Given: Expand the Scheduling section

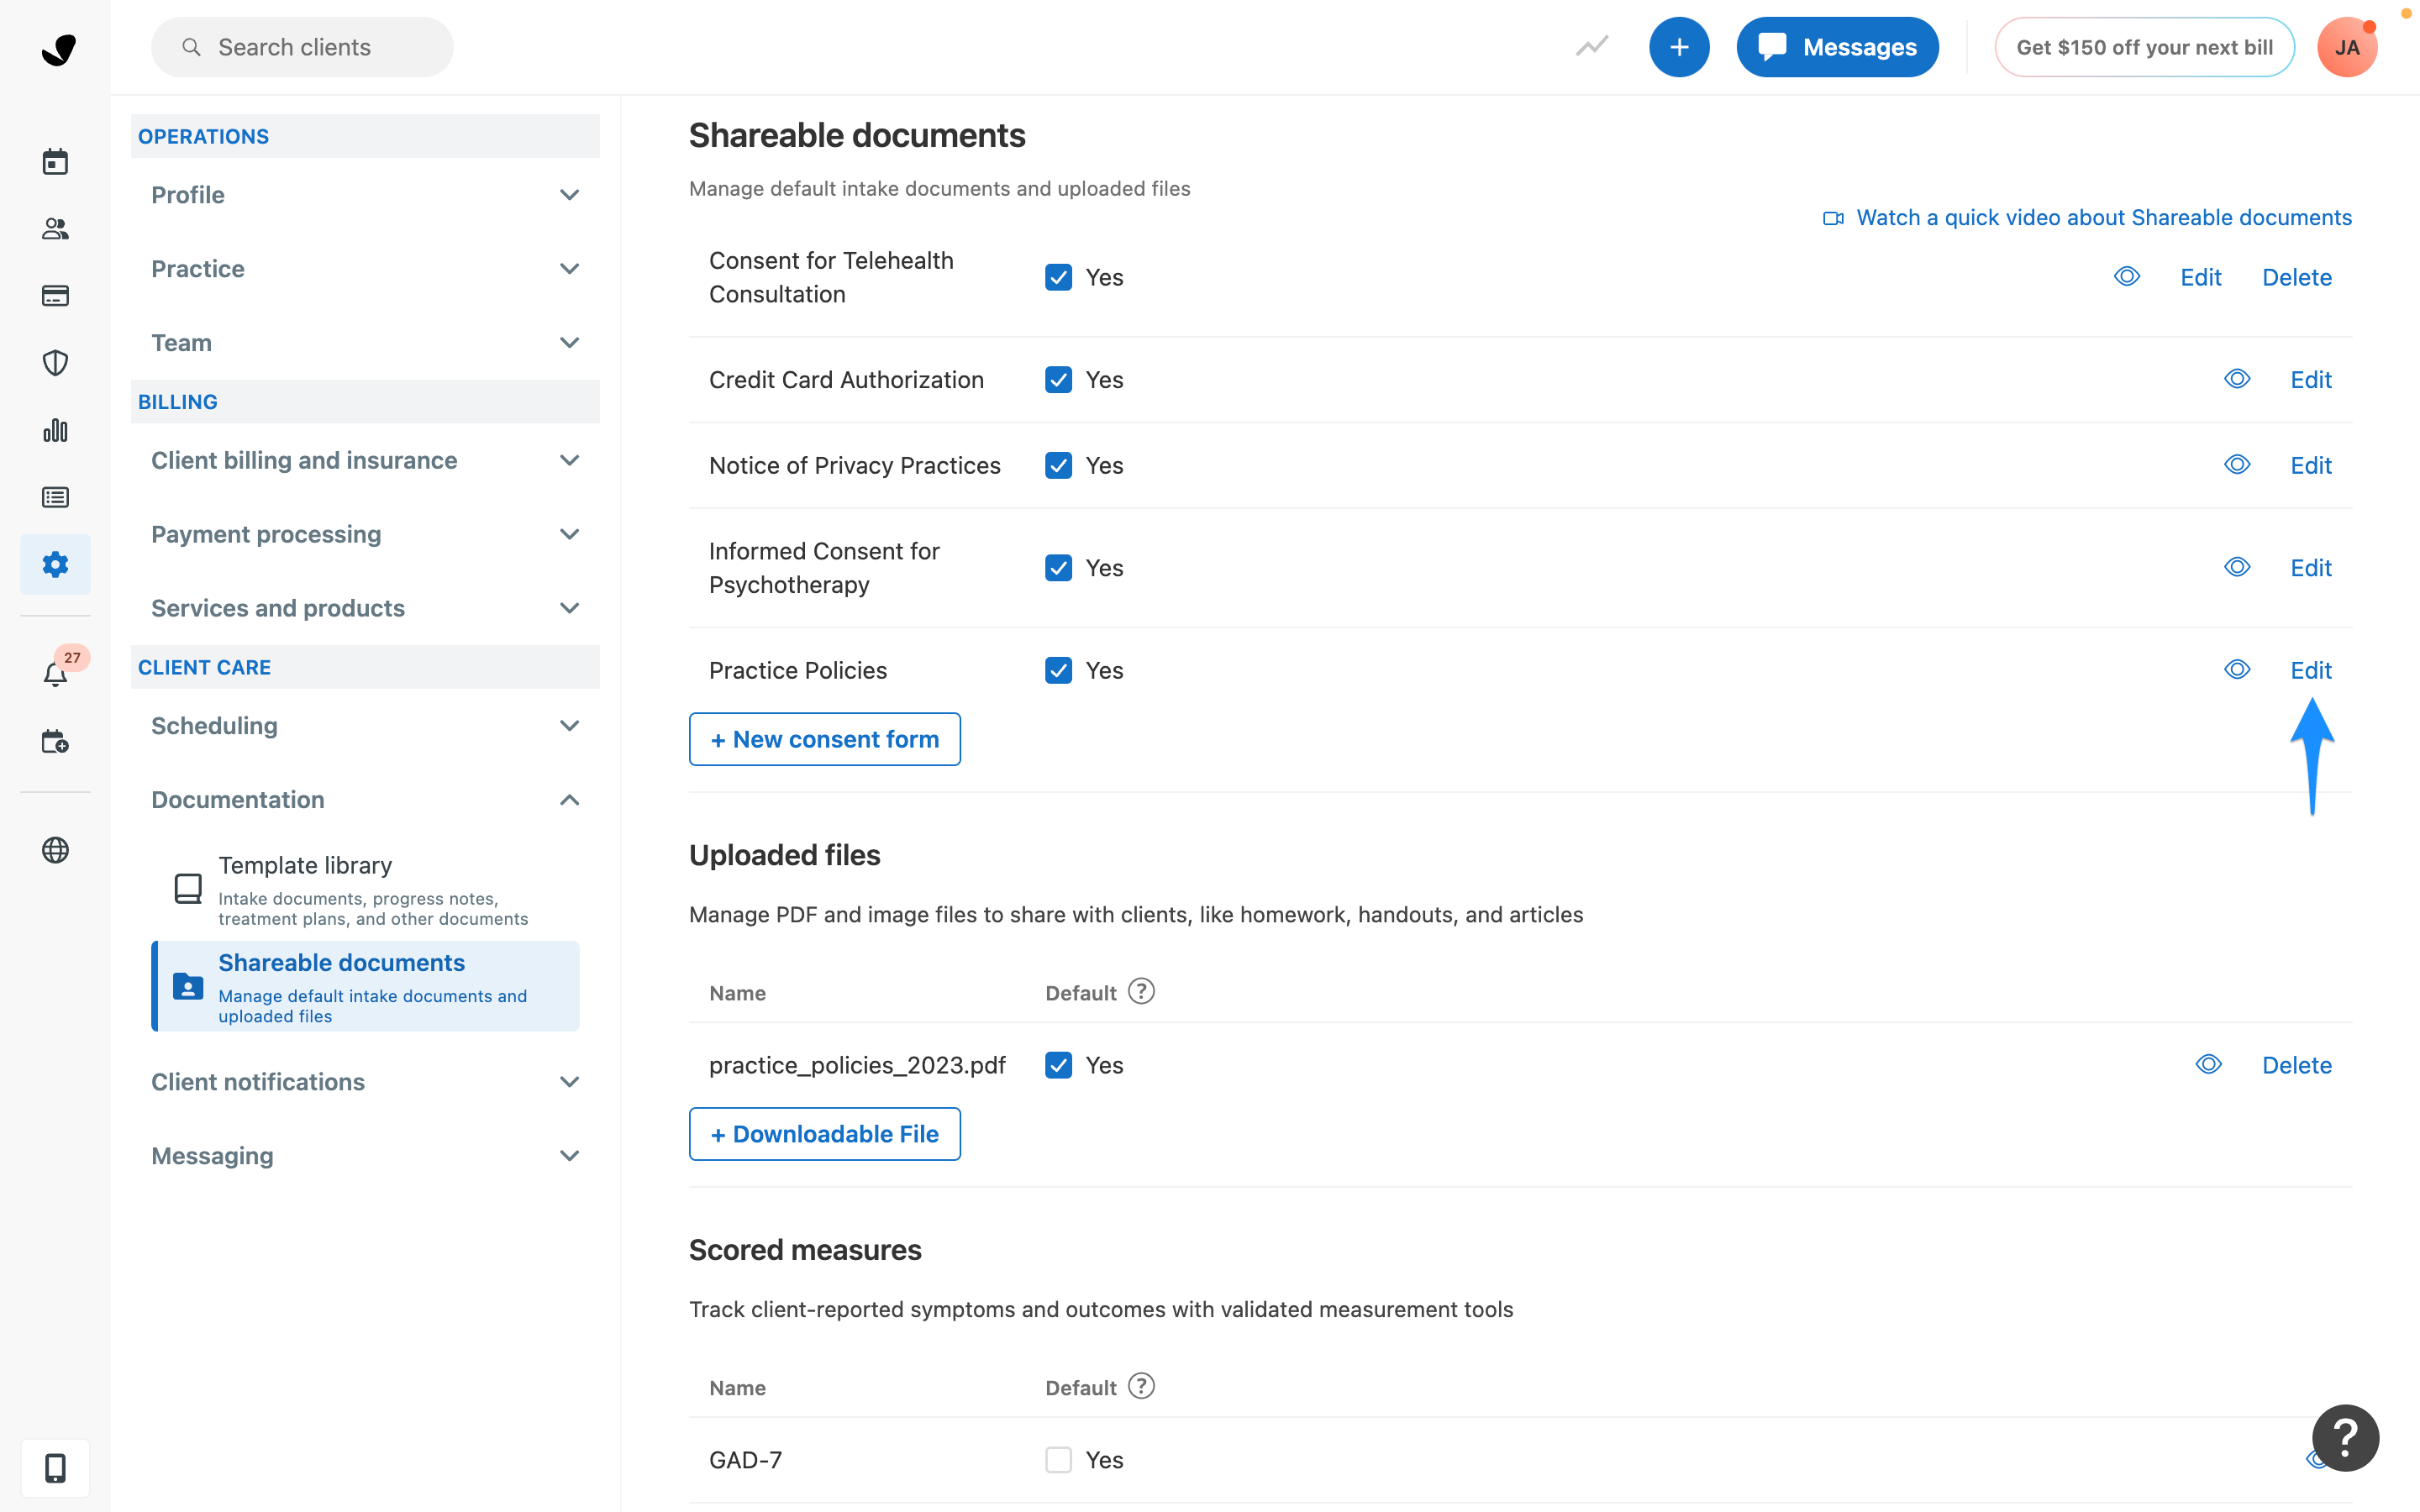Looking at the screenshot, I should tap(365, 726).
